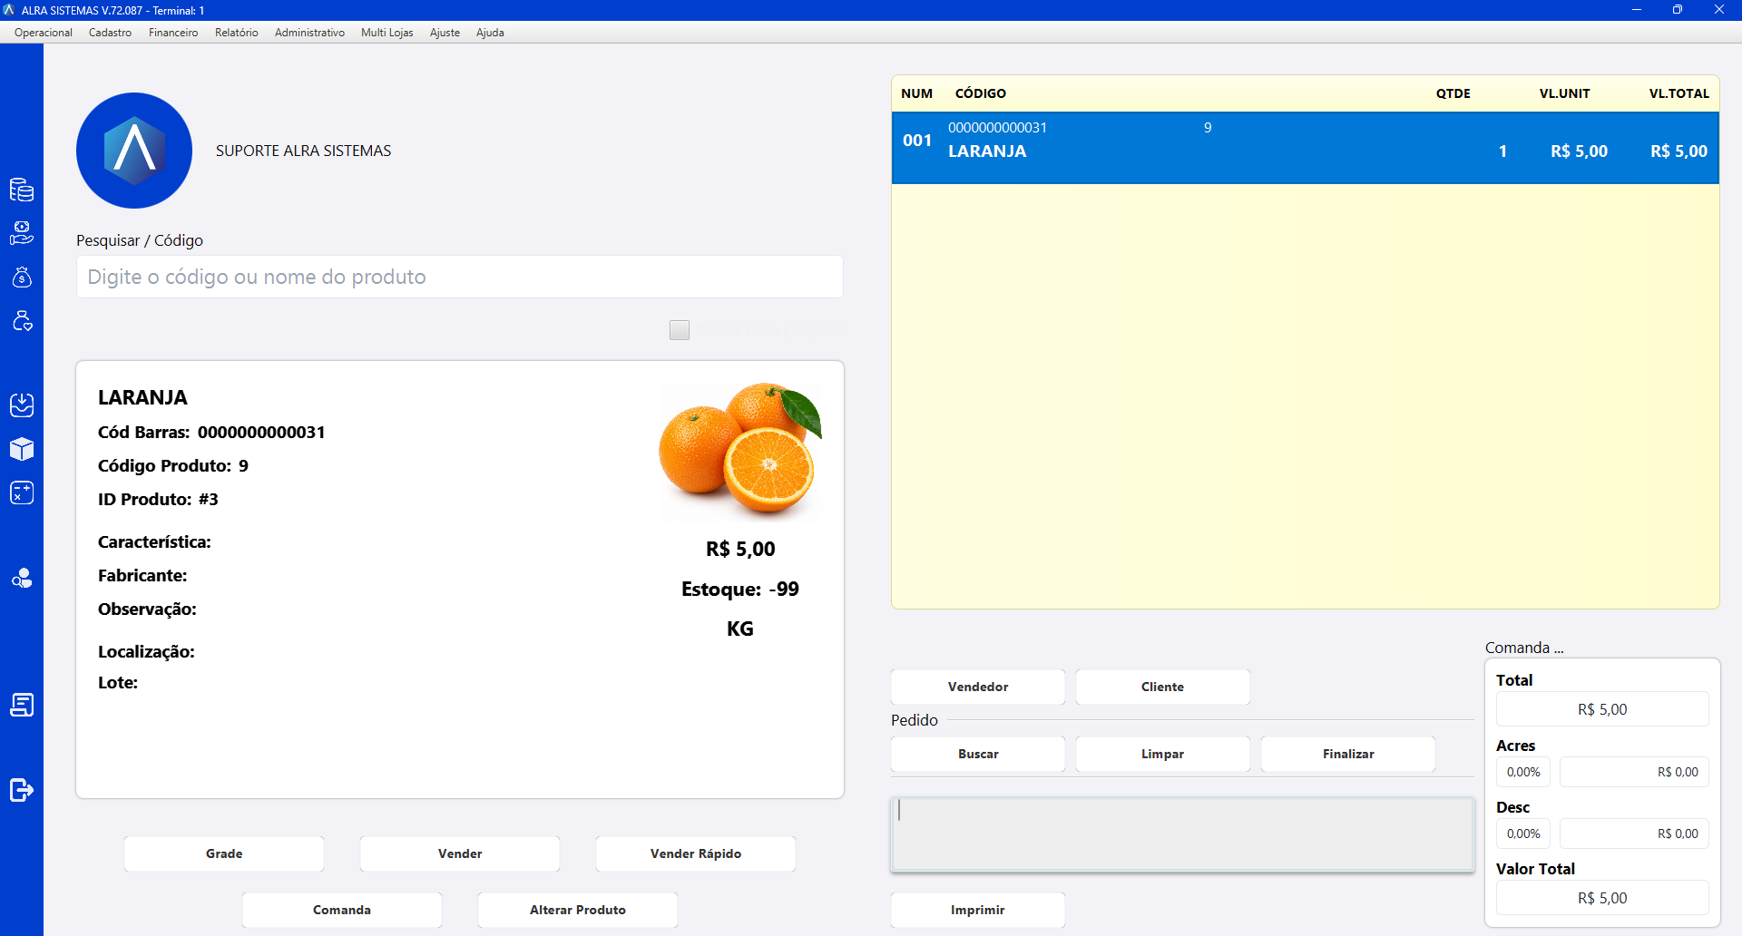Screen dimensions: 1742x936
Task: Open the calculator sidebar icon
Action: (x=22, y=492)
